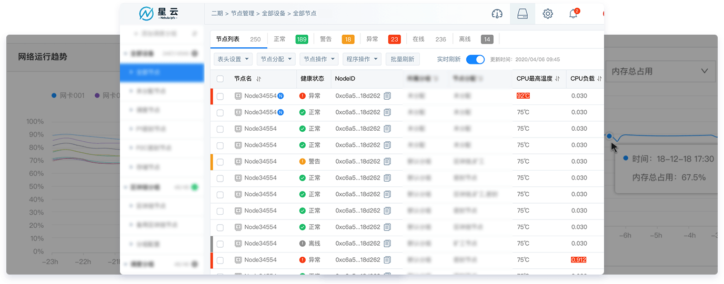Expand the 表头设置 dropdown

[x=233, y=59]
